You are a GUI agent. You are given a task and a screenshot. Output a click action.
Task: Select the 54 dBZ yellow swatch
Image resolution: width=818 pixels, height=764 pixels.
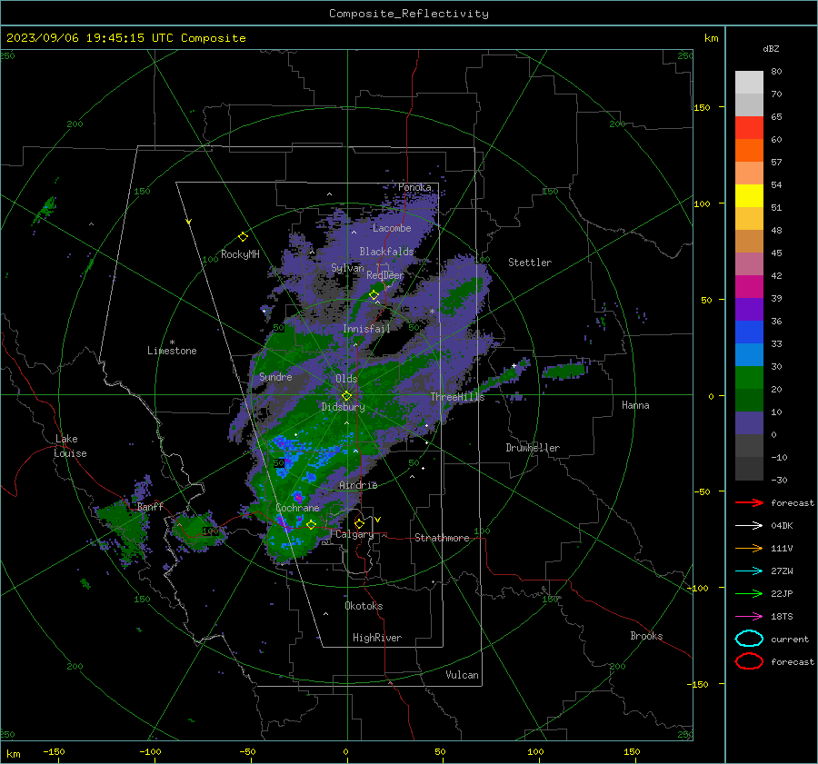[x=749, y=195]
